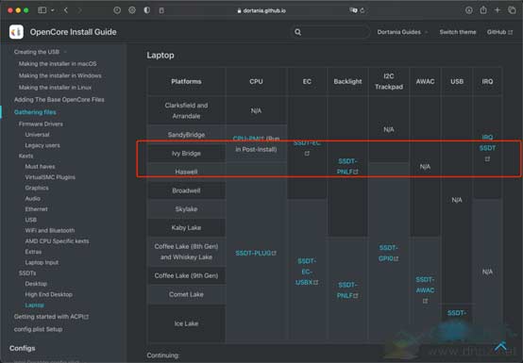Image resolution: width=523 pixels, height=363 pixels.
Task: Open the sidebar dropdown arrow in Safari toolbar
Action: click(x=53, y=10)
